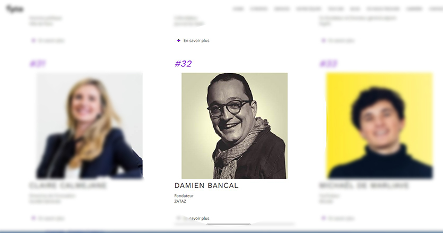
Task: Select the #32 ranking number
Action: [183, 64]
